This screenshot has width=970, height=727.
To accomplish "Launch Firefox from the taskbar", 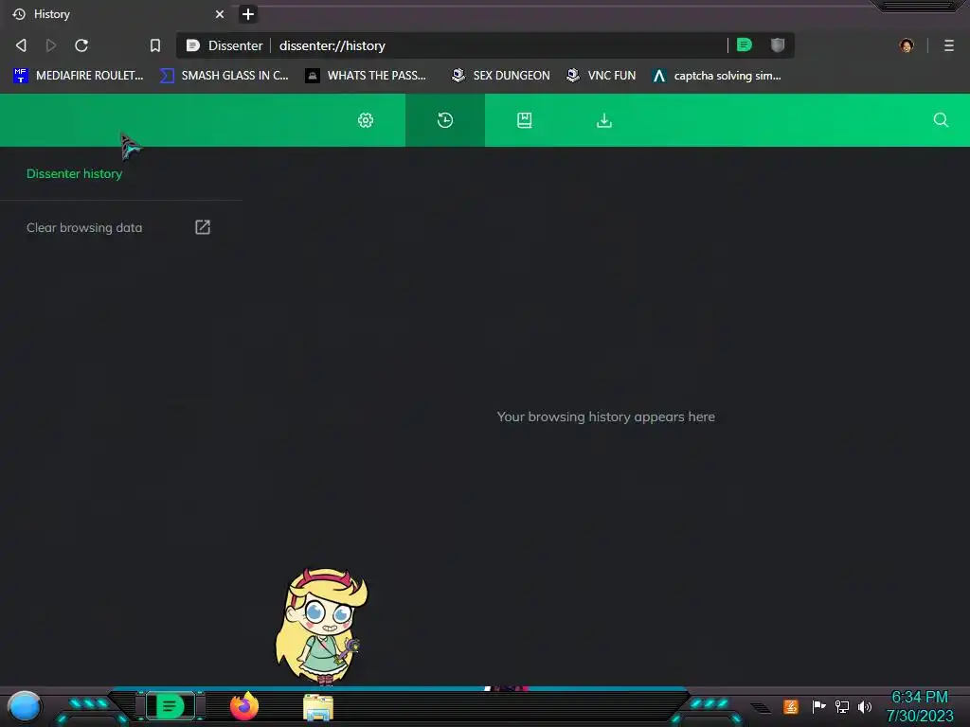I will [x=244, y=706].
